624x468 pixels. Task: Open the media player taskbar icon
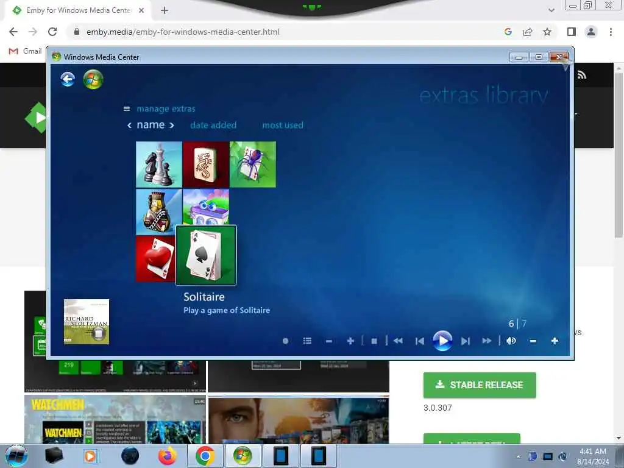point(90,456)
